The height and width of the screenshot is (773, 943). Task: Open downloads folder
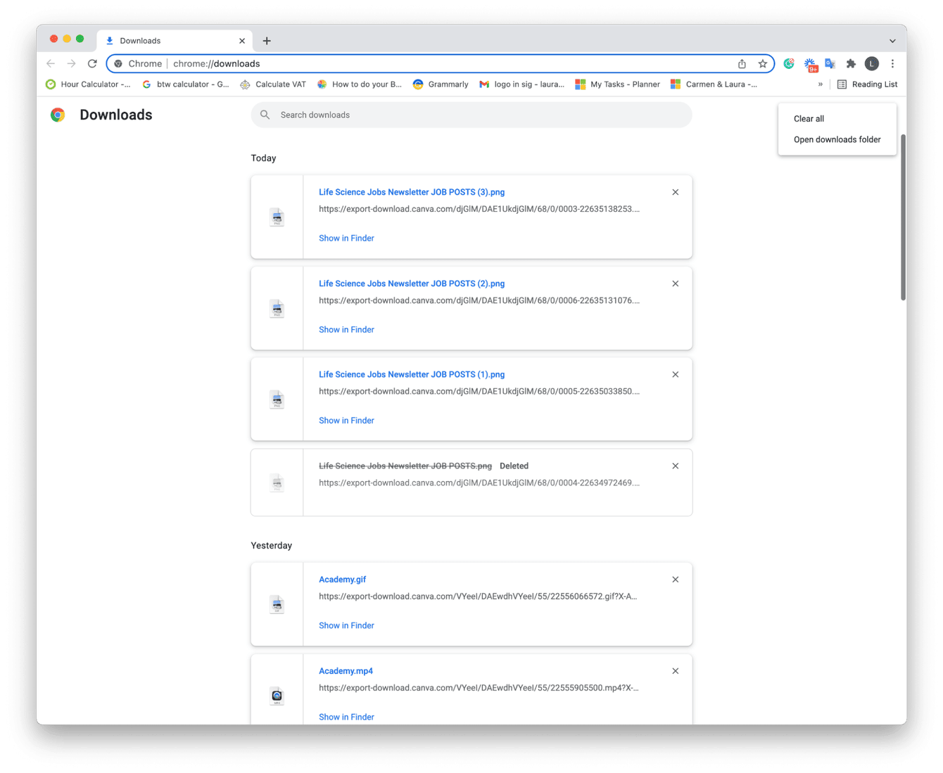pyautogui.click(x=837, y=139)
